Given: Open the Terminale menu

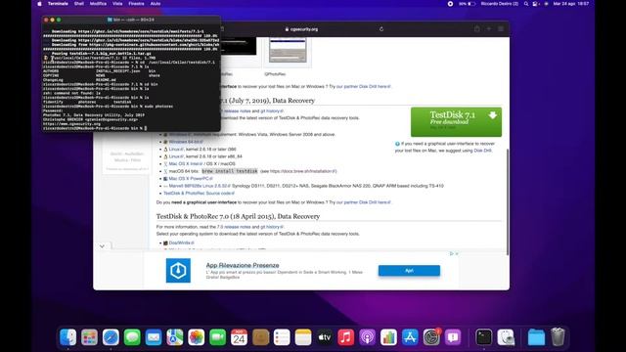Looking at the screenshot, I should (x=58, y=4).
